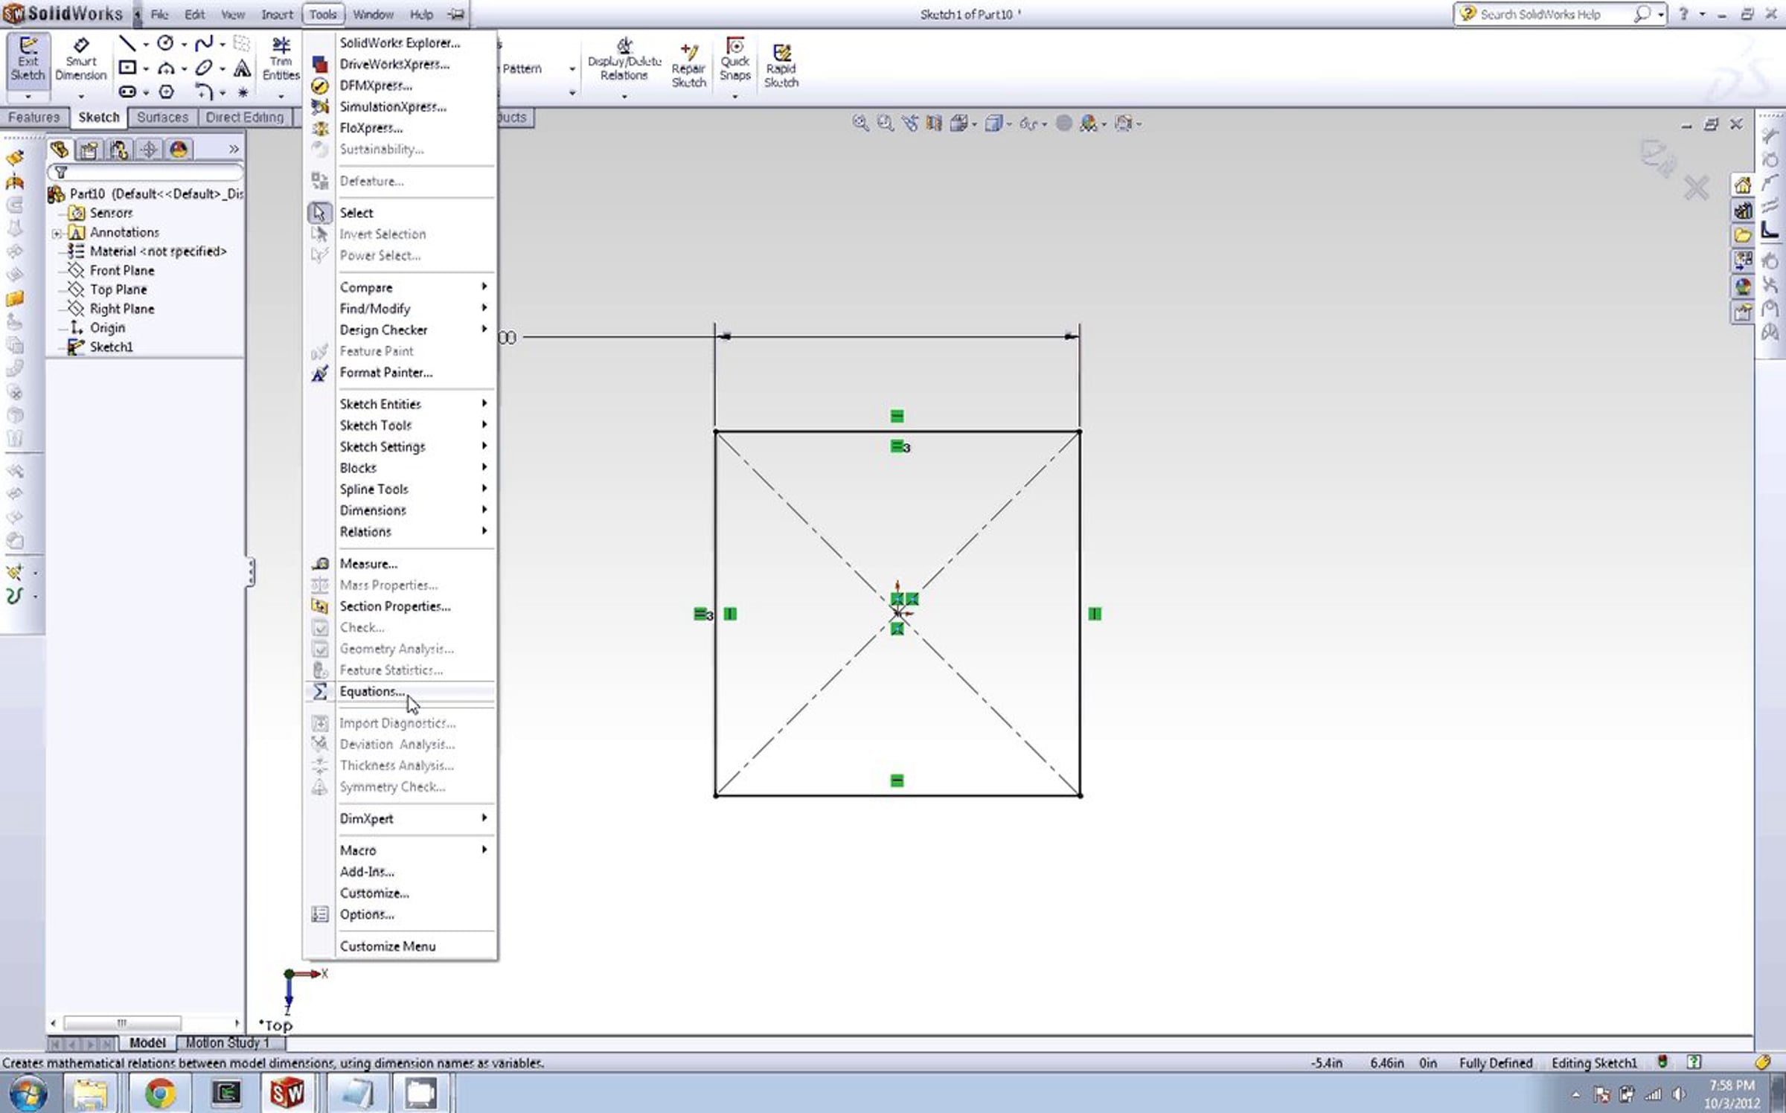Toggle the Select tool in Tools menu
The image size is (1786, 1113).
point(319,213)
